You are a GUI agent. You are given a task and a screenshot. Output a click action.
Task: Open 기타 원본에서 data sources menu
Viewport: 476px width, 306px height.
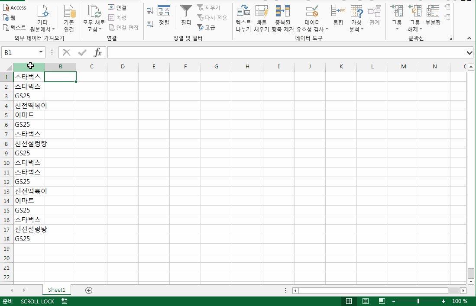pos(42,18)
